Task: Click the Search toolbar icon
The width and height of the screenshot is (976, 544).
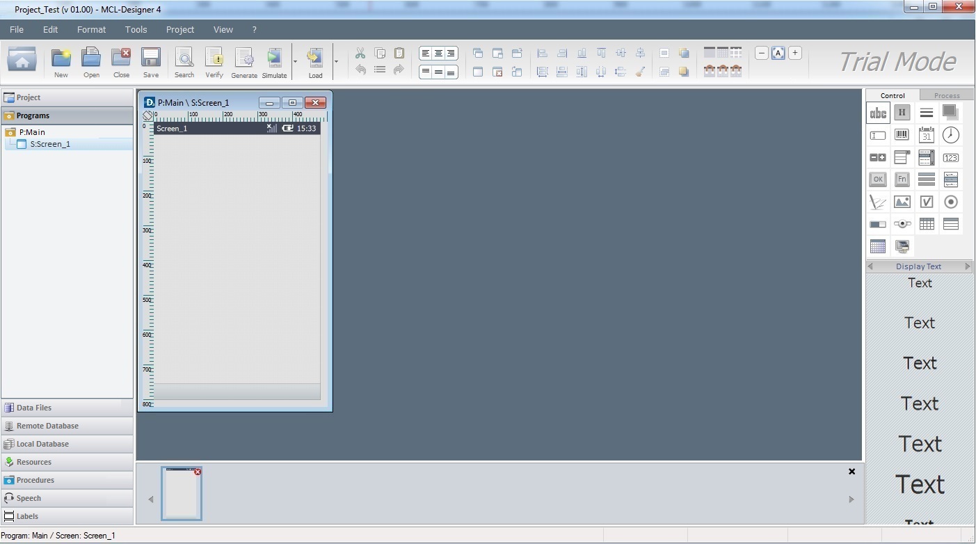Action: point(184,62)
